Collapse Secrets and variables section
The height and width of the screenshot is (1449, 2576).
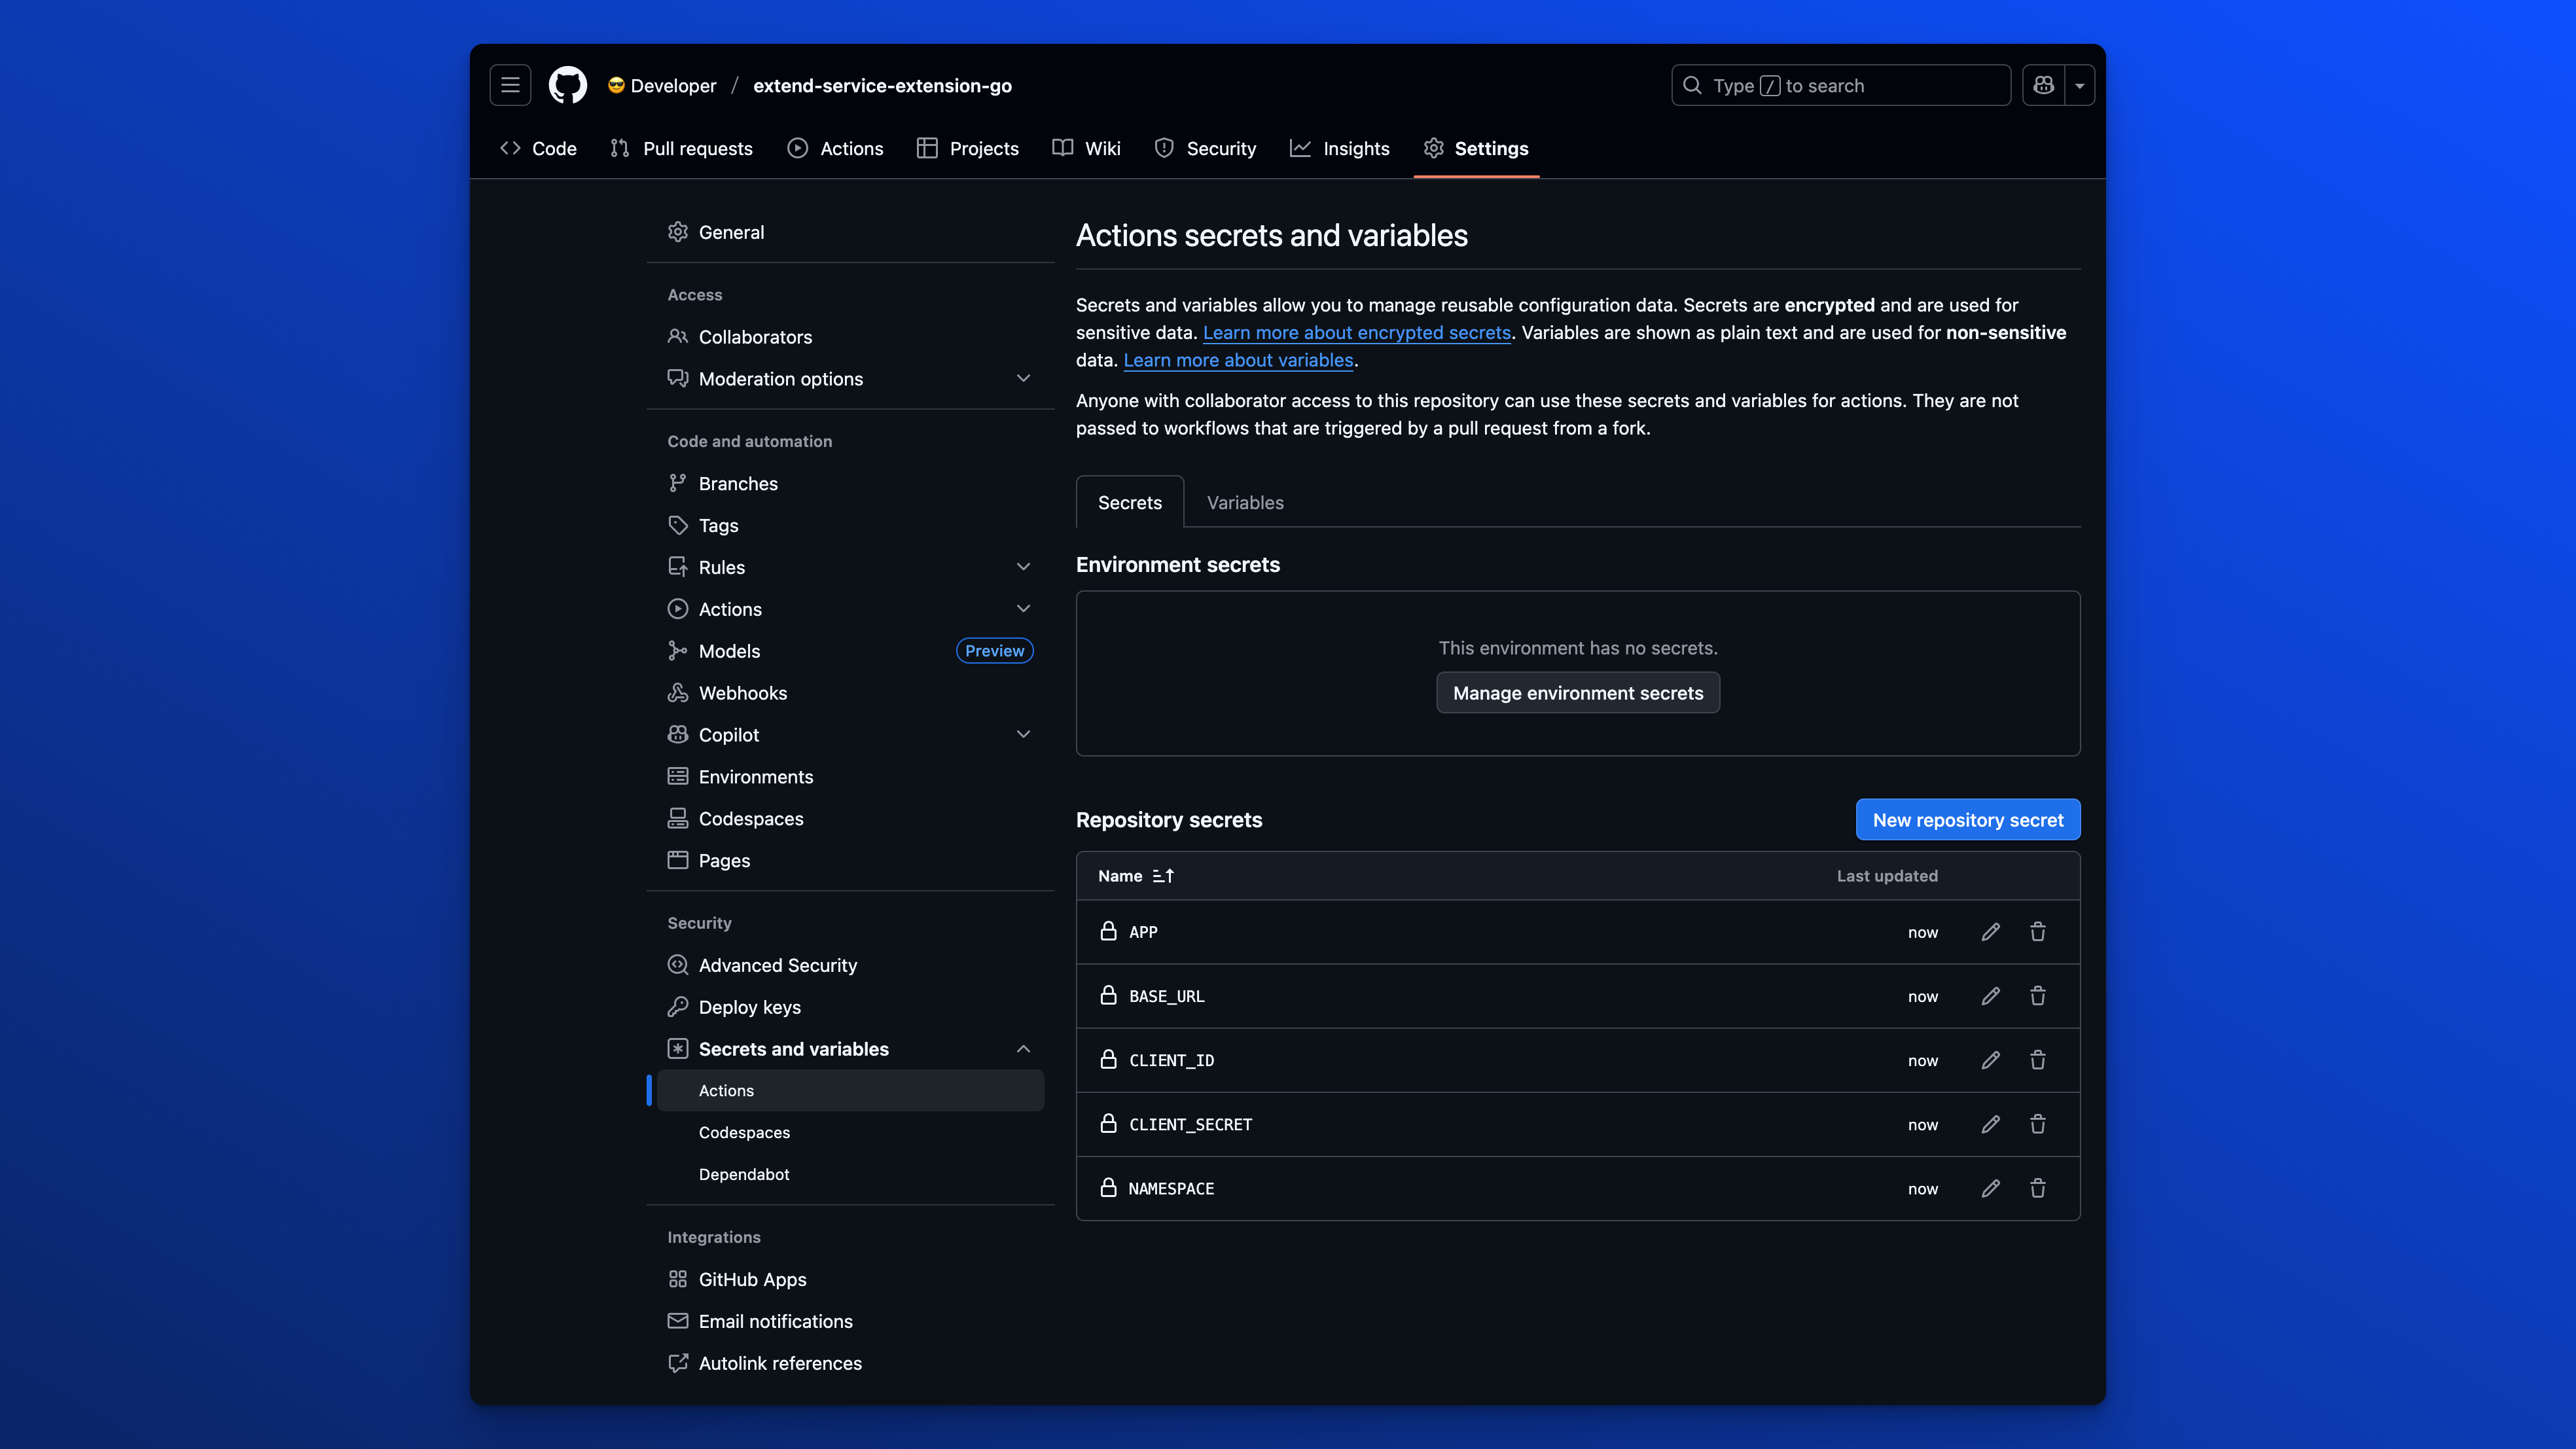coord(1023,1049)
